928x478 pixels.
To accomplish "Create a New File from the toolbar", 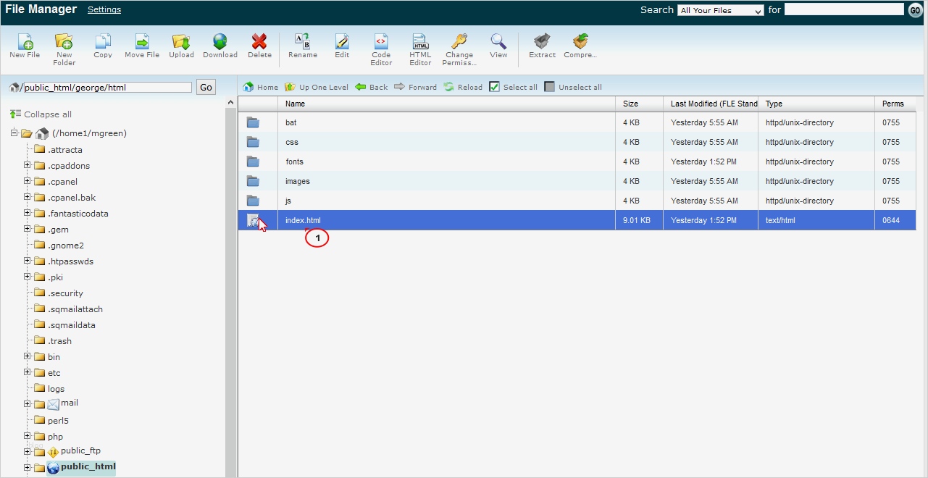I will point(25,46).
